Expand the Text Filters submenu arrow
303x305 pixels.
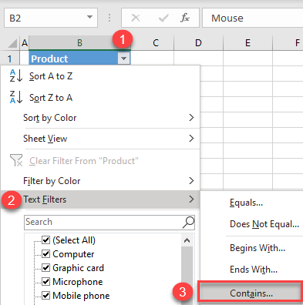(191, 199)
